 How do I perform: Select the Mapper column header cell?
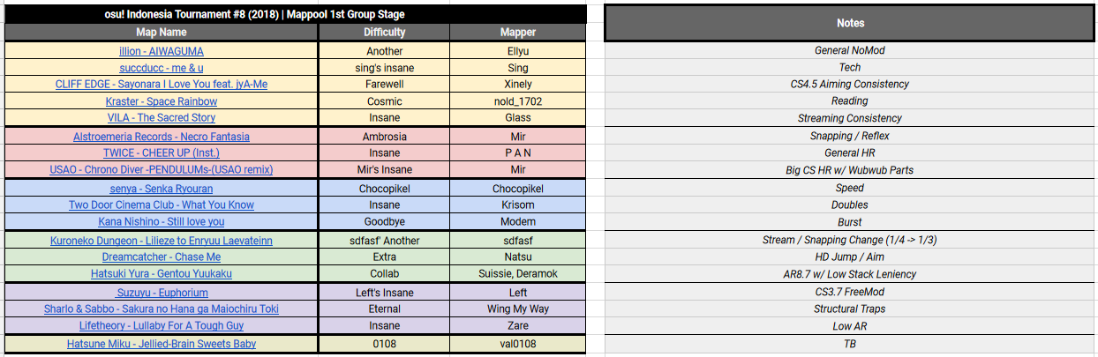tap(518, 33)
